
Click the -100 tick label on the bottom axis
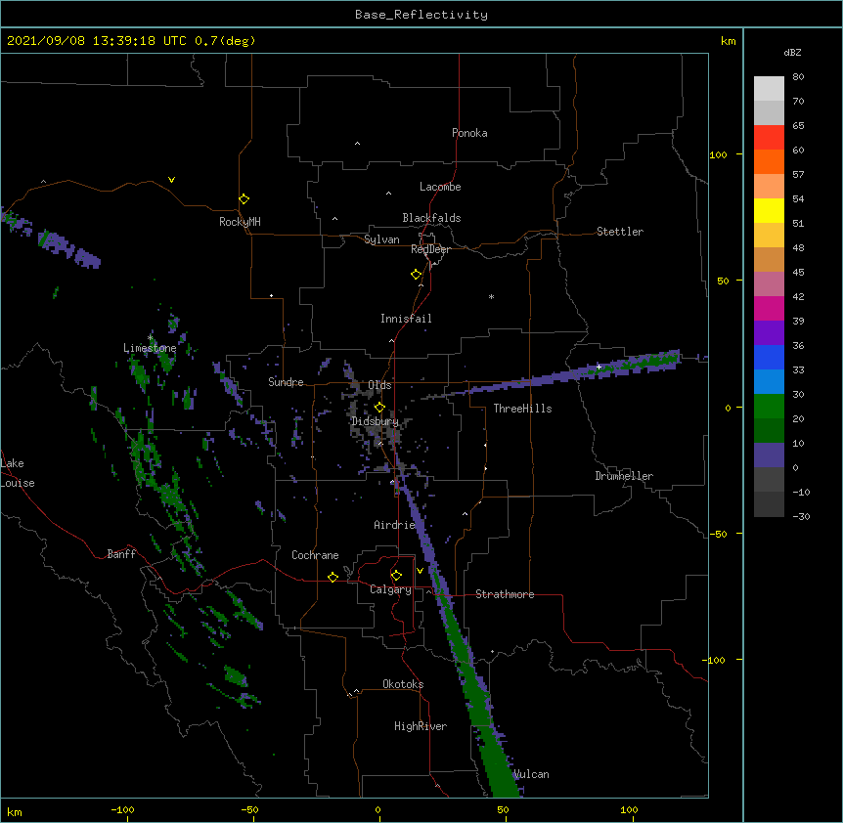pyautogui.click(x=122, y=809)
